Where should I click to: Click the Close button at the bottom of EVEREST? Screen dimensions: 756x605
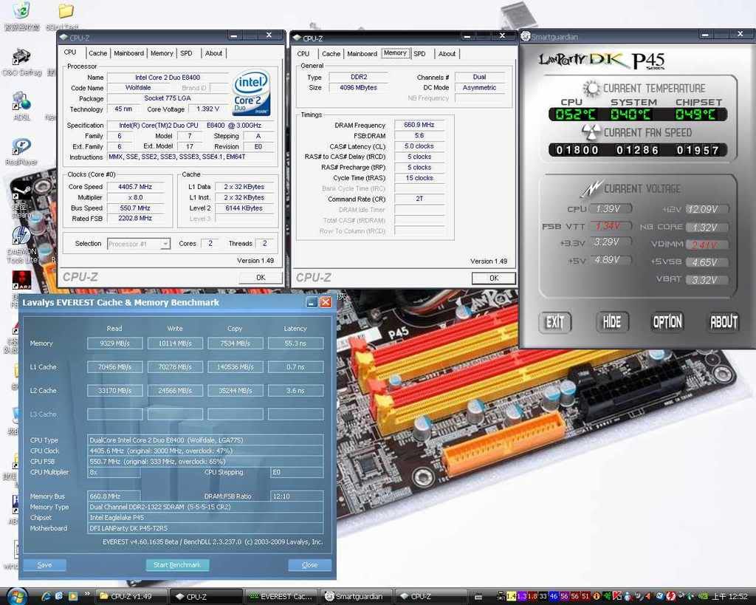click(309, 565)
